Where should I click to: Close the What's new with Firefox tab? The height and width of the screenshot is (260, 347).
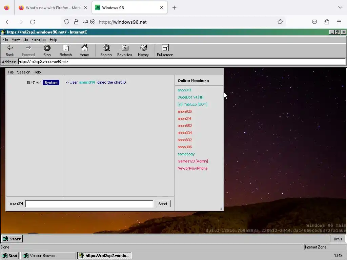pos(85,7)
